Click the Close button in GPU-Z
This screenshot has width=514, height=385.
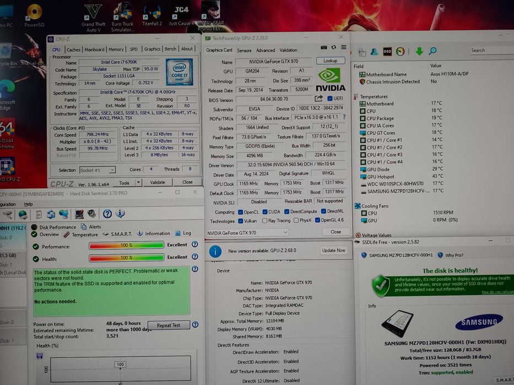point(336,232)
